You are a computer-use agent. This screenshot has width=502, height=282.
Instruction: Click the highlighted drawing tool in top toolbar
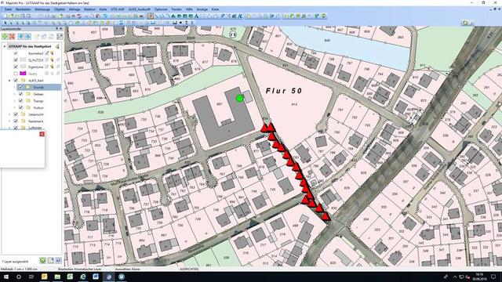pos(151,16)
